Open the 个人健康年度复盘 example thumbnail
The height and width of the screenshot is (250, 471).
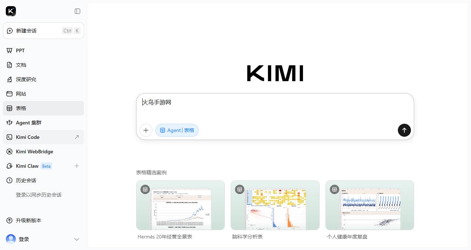pos(370,205)
